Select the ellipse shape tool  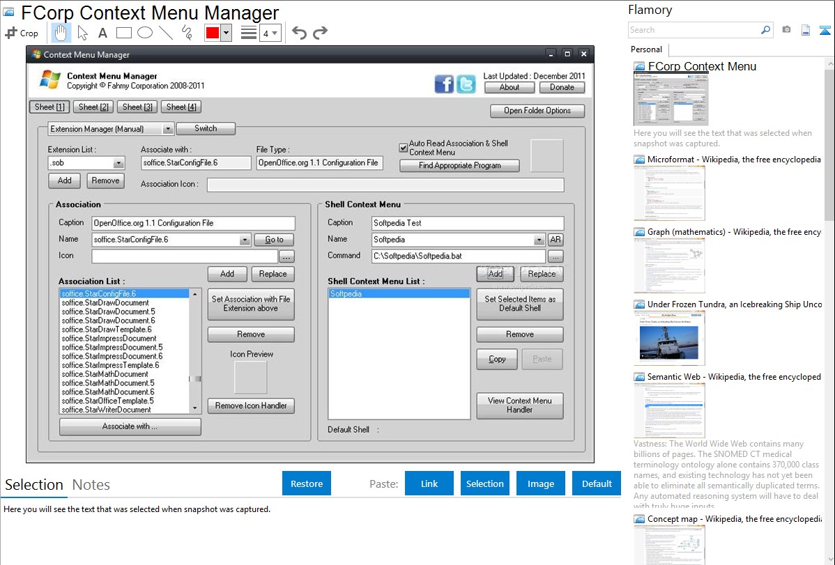pos(144,33)
